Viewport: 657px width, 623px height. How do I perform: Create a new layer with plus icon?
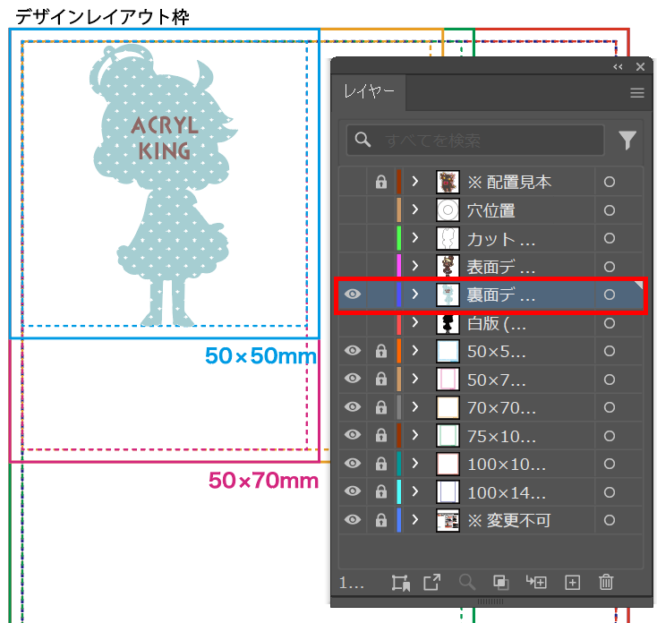pyautogui.click(x=573, y=583)
